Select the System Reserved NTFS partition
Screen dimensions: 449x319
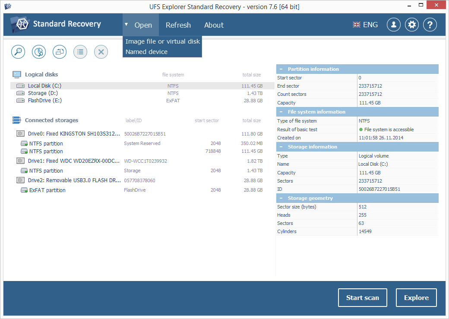[x=142, y=143]
